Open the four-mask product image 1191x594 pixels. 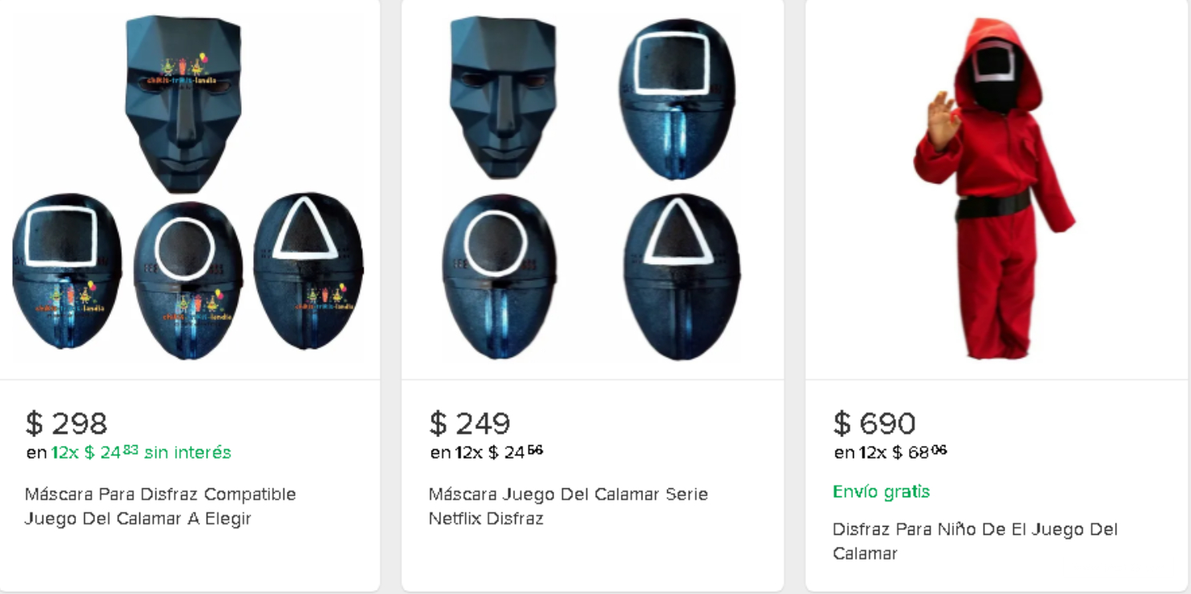pos(188,188)
